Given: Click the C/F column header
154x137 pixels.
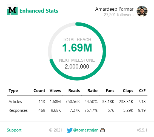Looking at the screenshot, I should click(x=142, y=90).
